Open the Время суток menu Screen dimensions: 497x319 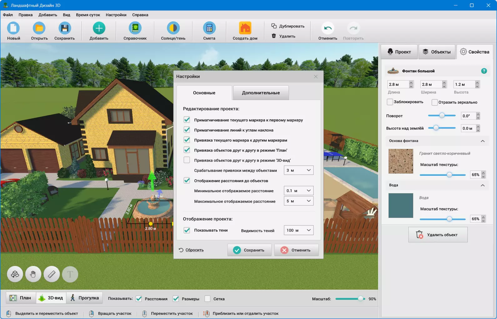point(88,15)
